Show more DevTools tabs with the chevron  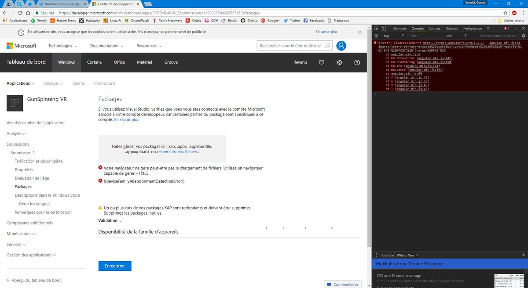[x=488, y=29]
